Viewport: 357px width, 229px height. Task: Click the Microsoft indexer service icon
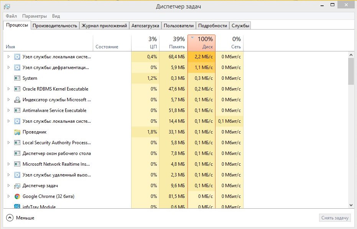coord(17,100)
